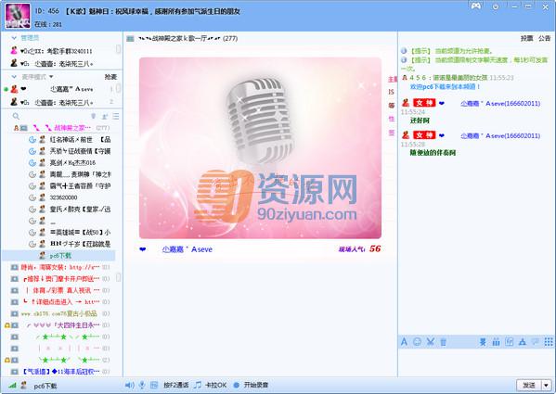Viewport: 556px width, 394px height.
Task: Switch to the 公告 tab
Action: click(544, 38)
